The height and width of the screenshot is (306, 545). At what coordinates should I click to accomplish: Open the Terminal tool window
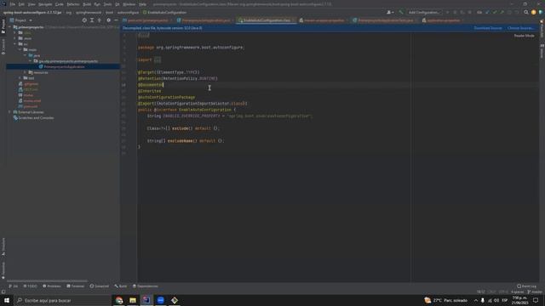coord(76,286)
